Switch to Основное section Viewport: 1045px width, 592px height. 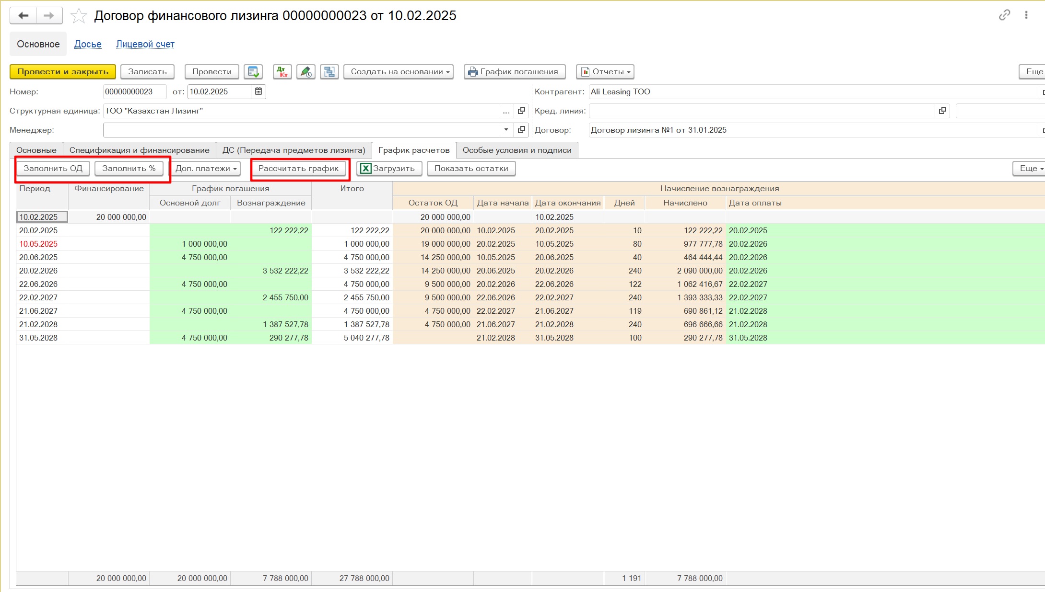pos(38,44)
